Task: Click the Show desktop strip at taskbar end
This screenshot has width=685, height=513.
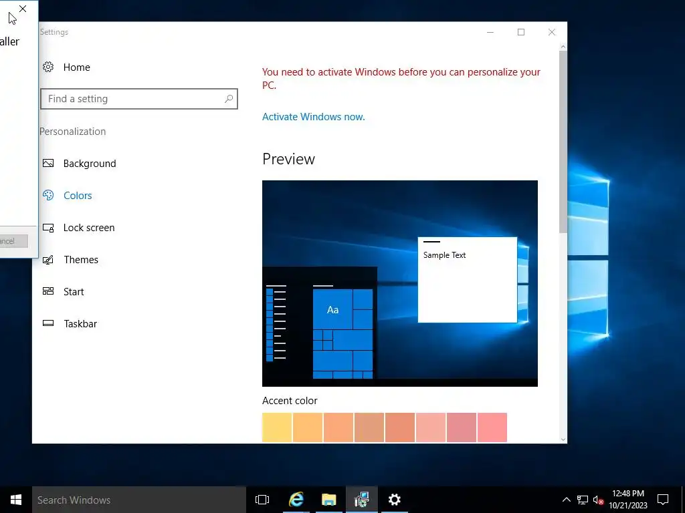Action: (683, 500)
